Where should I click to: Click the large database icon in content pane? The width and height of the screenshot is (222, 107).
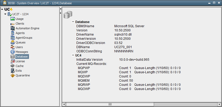68,15
